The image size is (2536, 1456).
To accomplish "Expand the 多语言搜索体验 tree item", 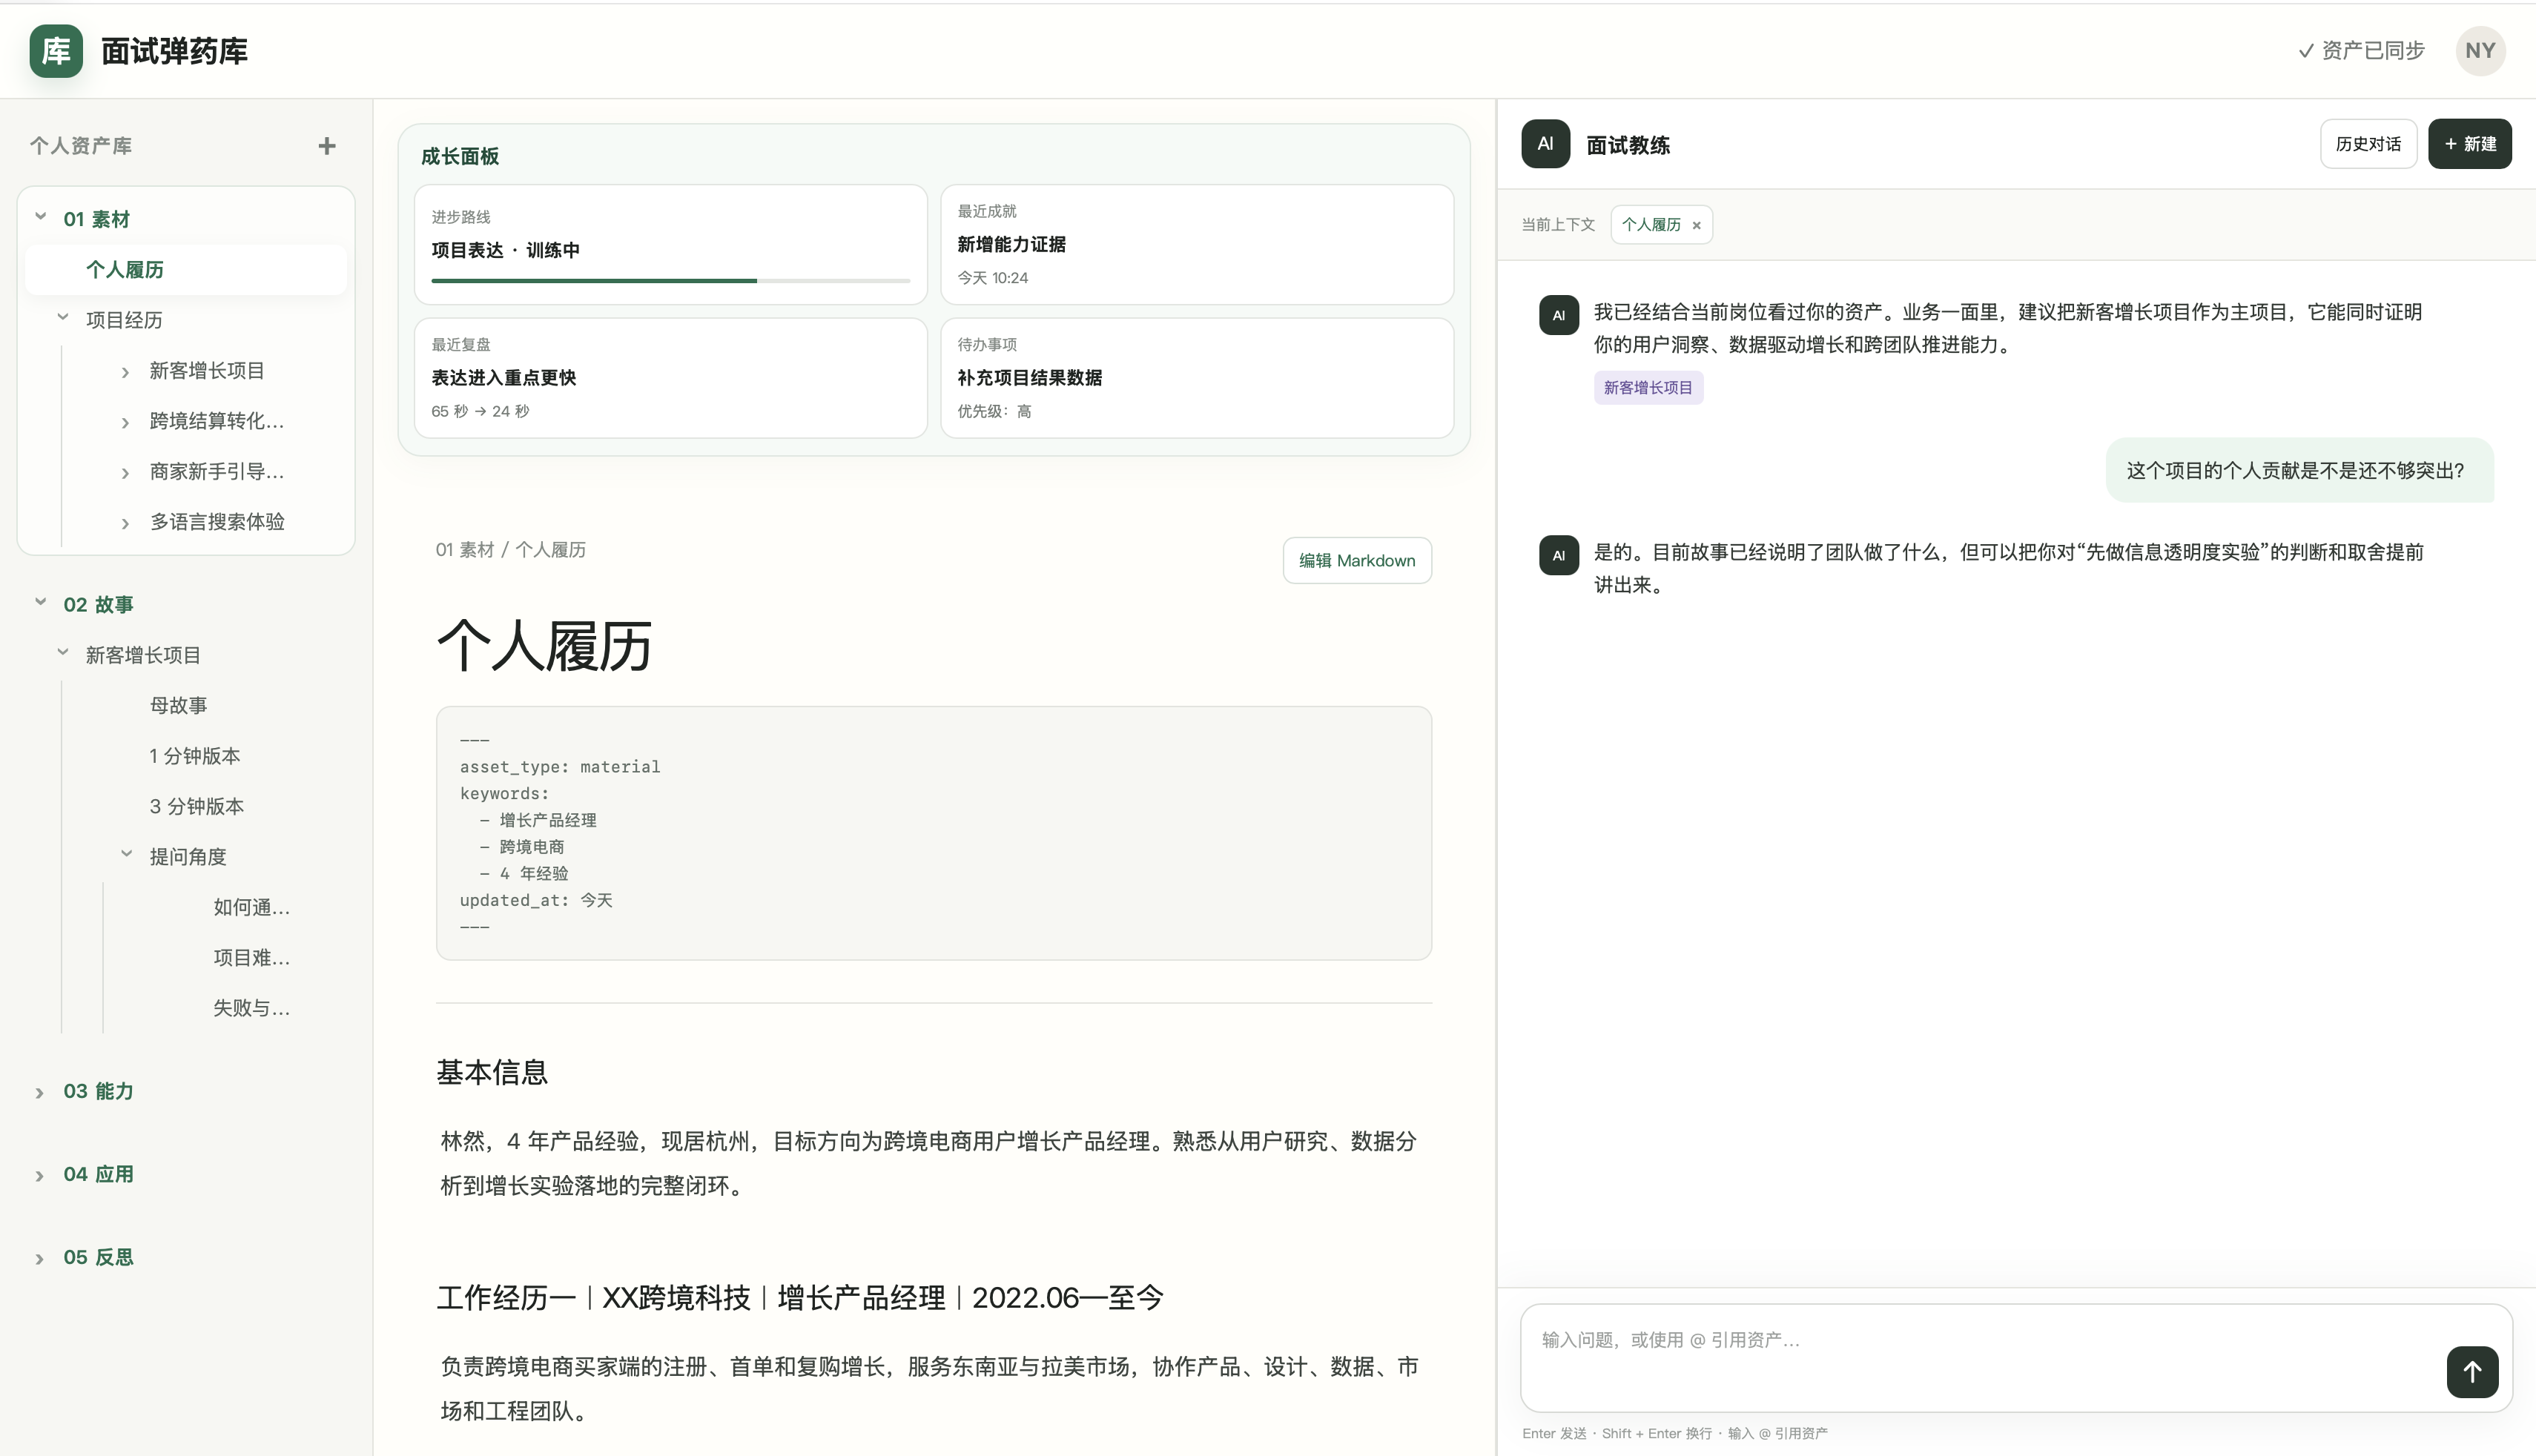I will (125, 523).
